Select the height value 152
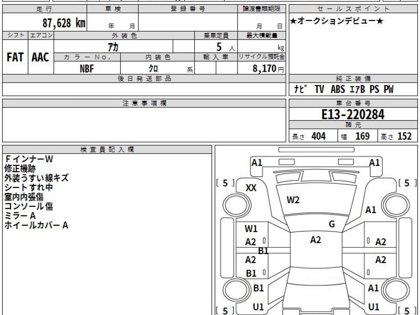 coord(405,136)
